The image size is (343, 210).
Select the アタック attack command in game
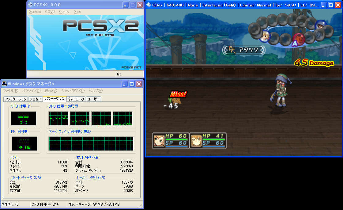244,50
